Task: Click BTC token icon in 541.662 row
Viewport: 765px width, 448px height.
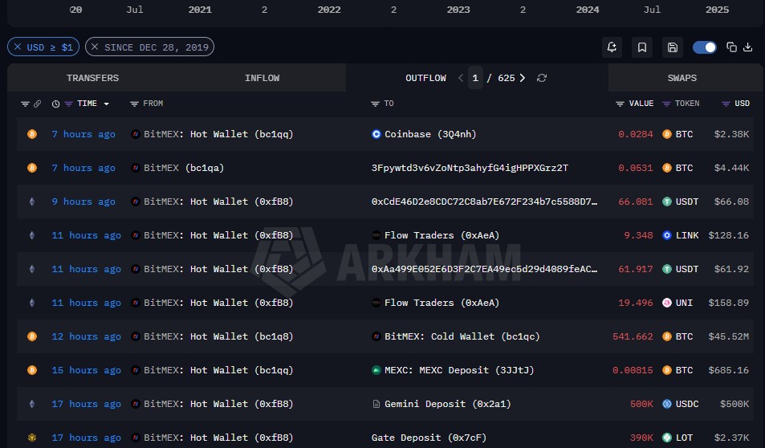Action: coord(667,336)
